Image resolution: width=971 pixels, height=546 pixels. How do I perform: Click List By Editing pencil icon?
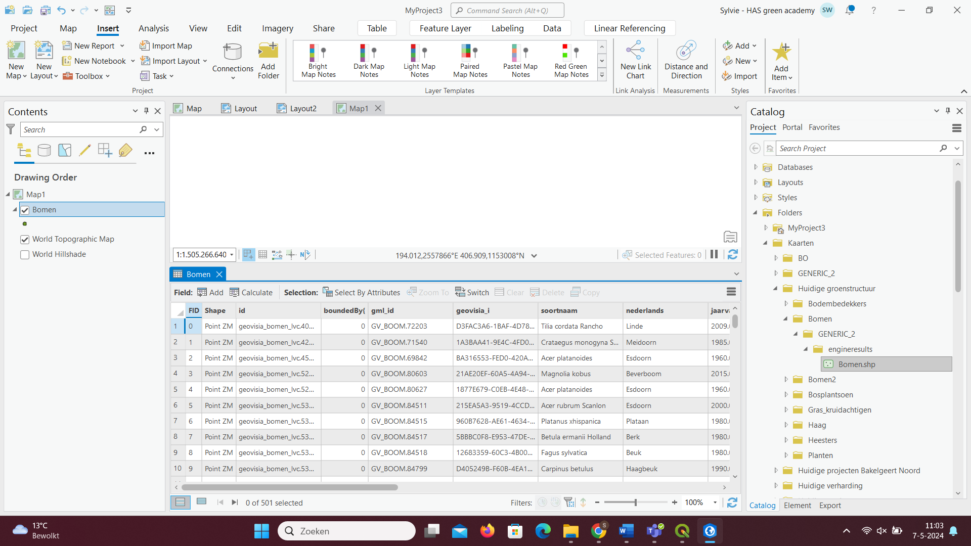click(x=85, y=150)
